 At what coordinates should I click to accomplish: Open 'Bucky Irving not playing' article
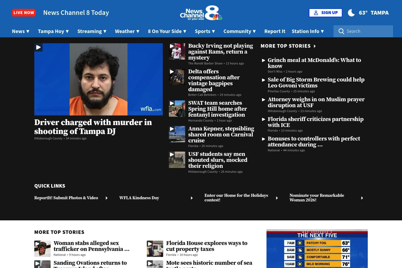coord(221,52)
